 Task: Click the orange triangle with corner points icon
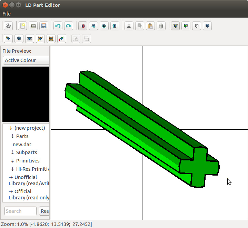pos(40,39)
